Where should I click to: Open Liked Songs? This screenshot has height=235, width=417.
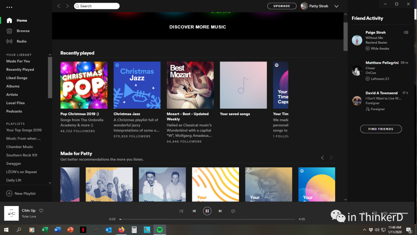[17, 78]
